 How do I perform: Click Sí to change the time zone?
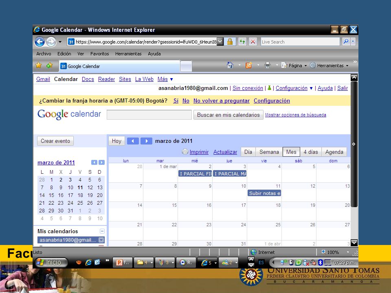(x=176, y=101)
